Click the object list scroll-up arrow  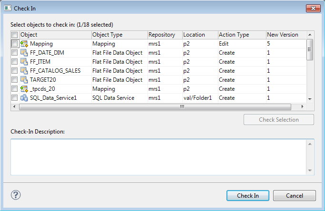click(310, 35)
